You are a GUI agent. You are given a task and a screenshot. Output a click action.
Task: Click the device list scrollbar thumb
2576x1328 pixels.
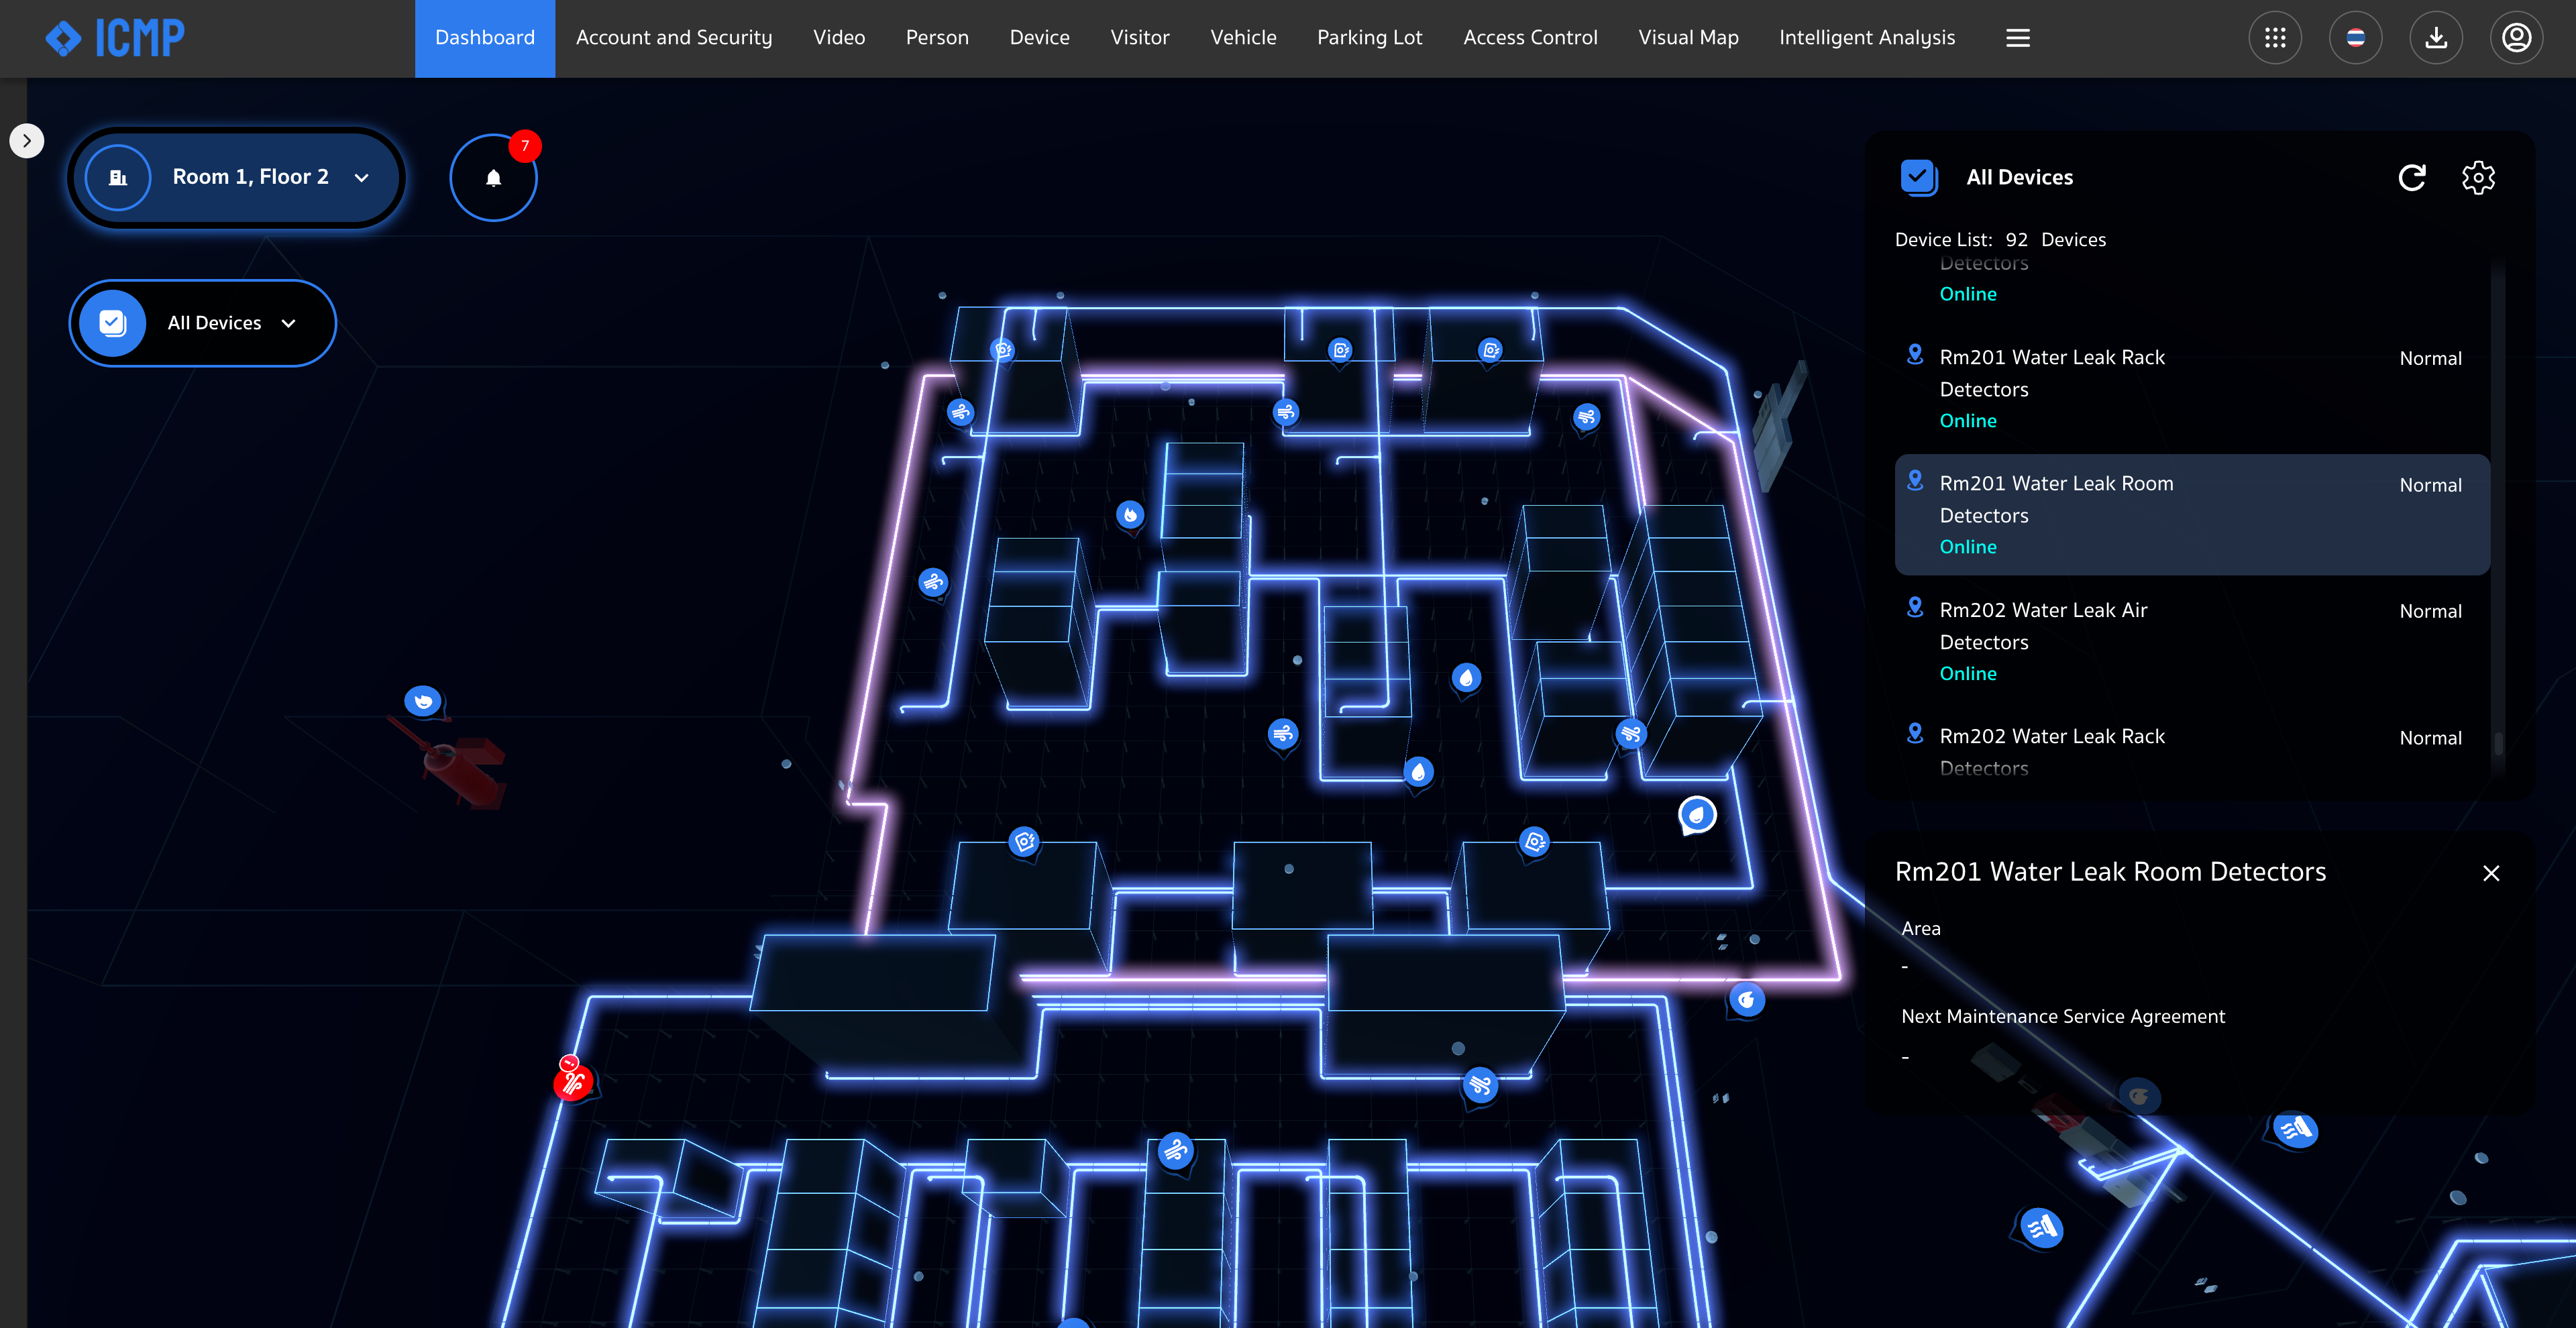tap(2498, 743)
